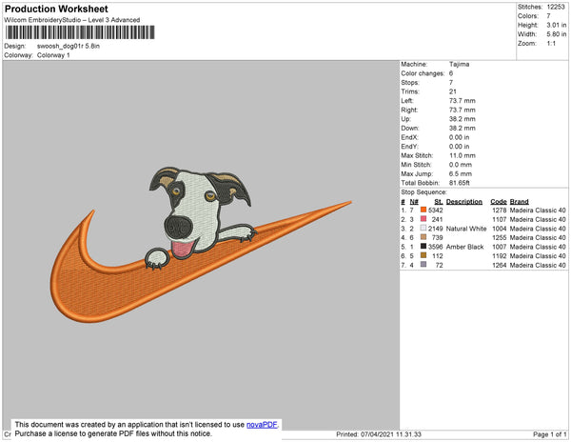Click thread code '1278'
This screenshot has height=442, width=571.
pos(500,211)
